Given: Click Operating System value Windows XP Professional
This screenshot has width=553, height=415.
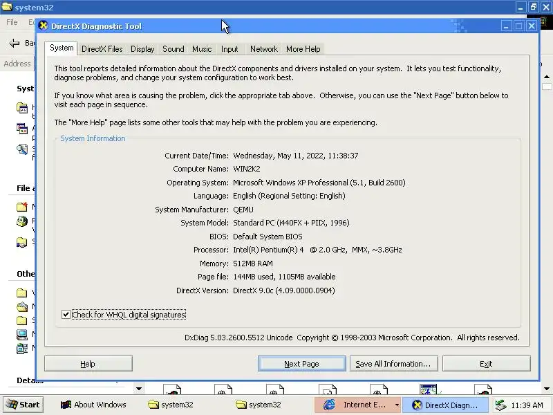Looking at the screenshot, I should click(x=319, y=183).
